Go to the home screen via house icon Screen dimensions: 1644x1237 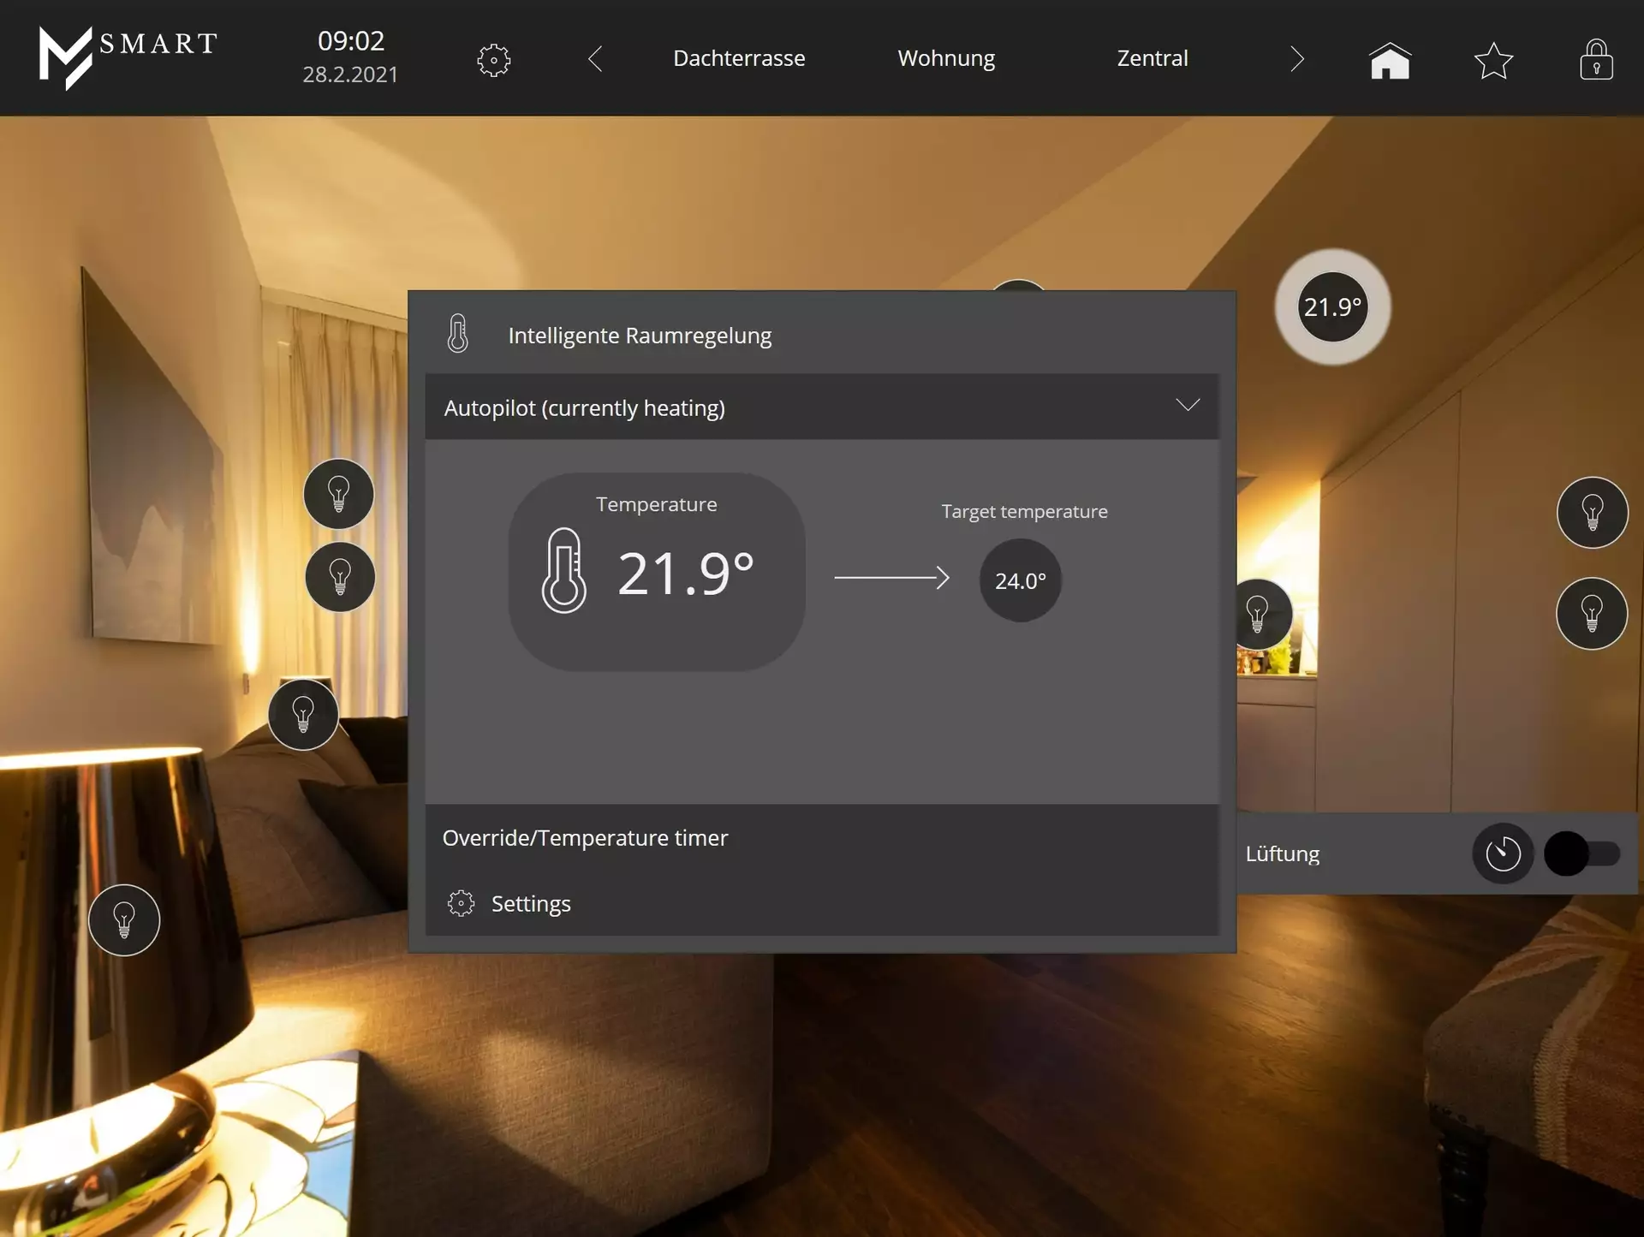pyautogui.click(x=1389, y=60)
